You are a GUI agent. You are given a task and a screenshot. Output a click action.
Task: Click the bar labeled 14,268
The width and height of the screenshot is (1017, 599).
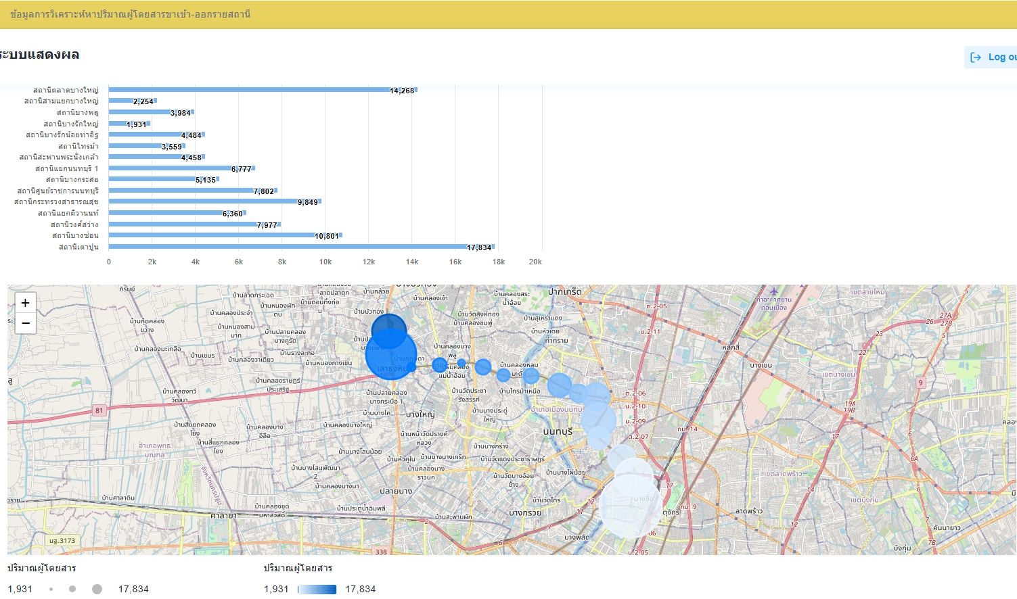(x=263, y=90)
